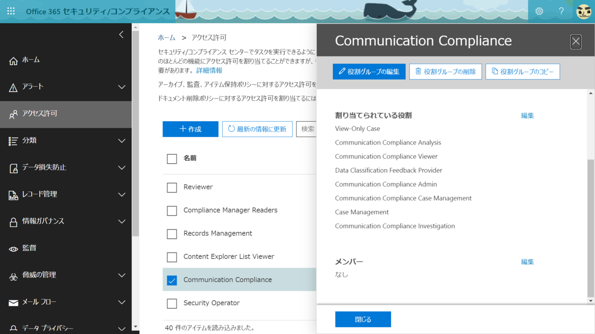Click the 検索 search field

306,129
